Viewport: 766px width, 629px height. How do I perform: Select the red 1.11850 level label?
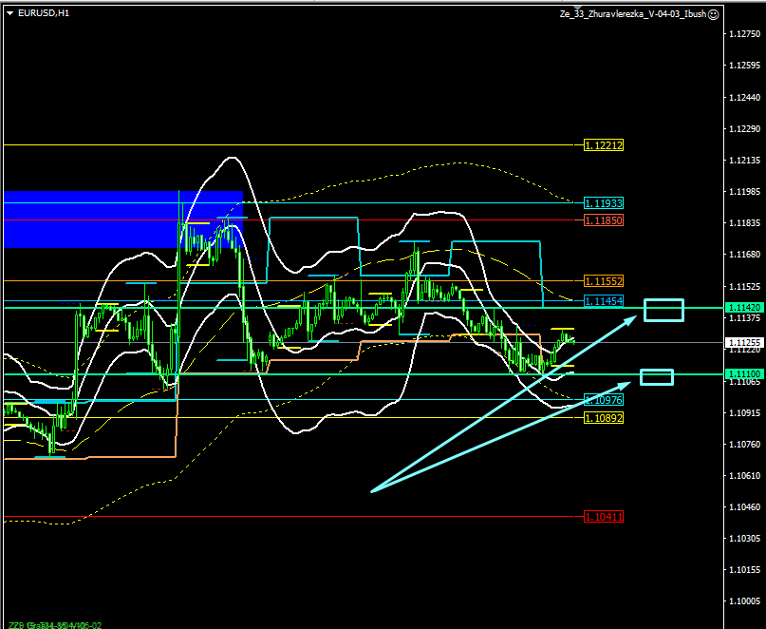click(604, 220)
